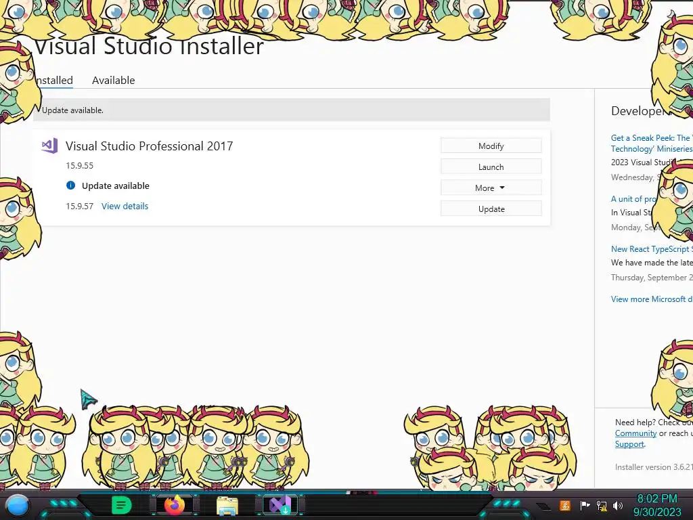The width and height of the screenshot is (693, 520).
Task: Click the Java update tray icon
Action: 564,505
